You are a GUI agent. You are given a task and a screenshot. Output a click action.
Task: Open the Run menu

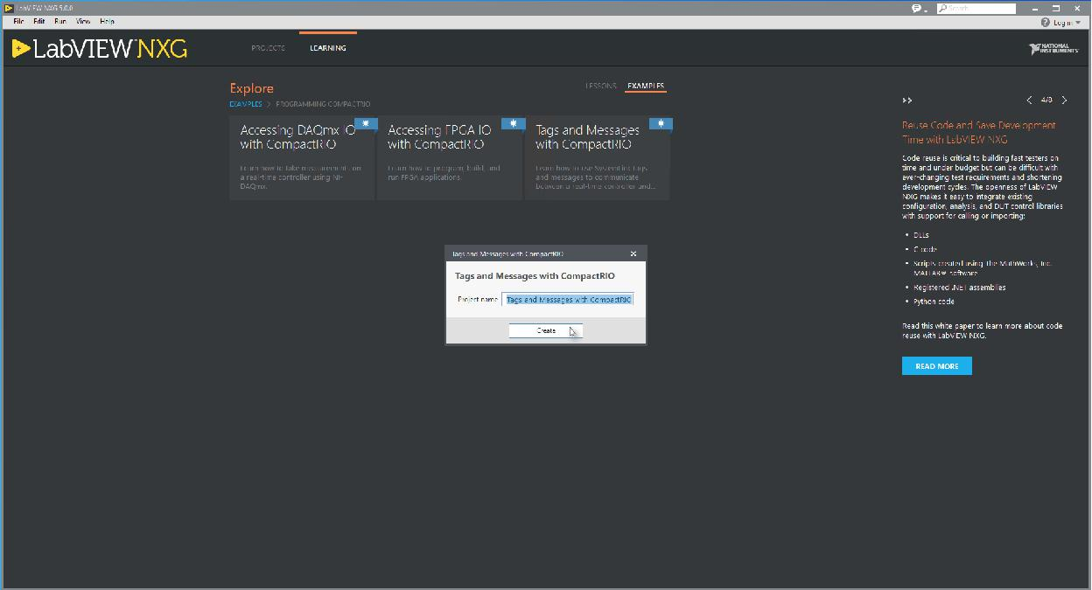(59, 21)
